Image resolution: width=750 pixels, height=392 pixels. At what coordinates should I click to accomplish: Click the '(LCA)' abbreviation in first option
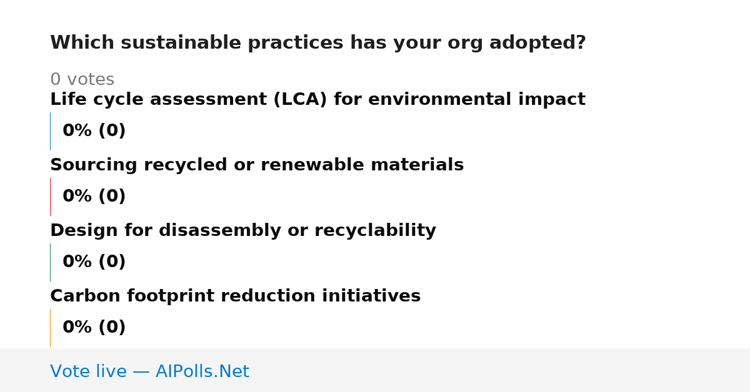click(x=301, y=100)
